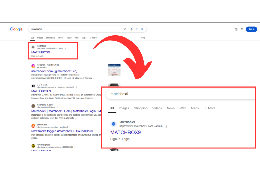Open the matchbox9.com (@matchbox9.co) Instagram link

coord(54,71)
